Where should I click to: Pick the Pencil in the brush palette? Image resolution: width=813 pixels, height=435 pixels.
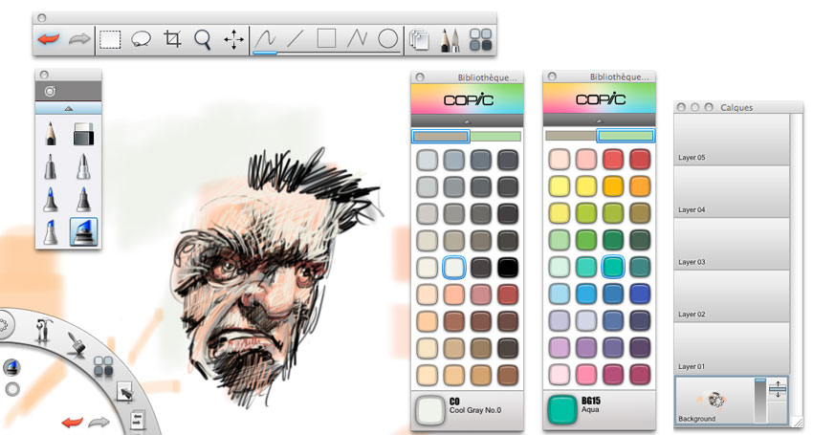pos(51,133)
